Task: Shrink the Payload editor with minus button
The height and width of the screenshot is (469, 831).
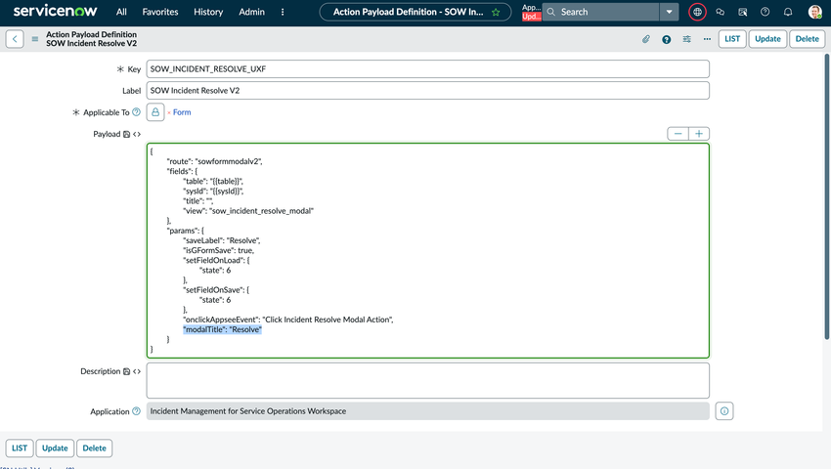Action: [x=678, y=134]
